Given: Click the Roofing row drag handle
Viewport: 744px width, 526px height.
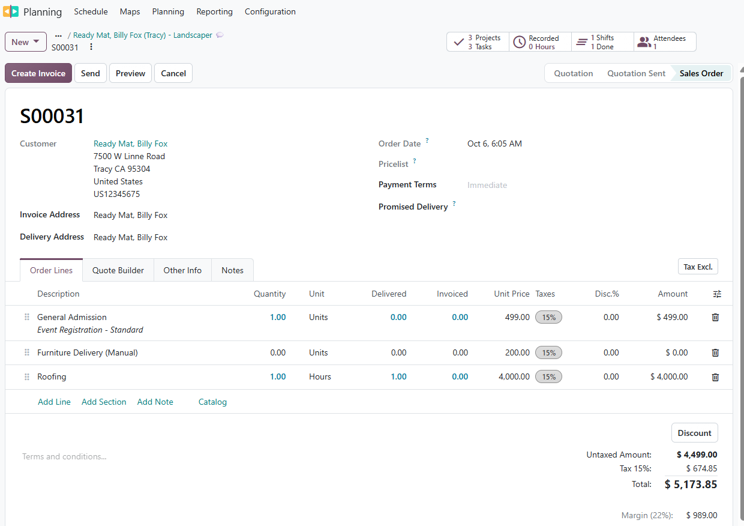Looking at the screenshot, I should coord(27,376).
